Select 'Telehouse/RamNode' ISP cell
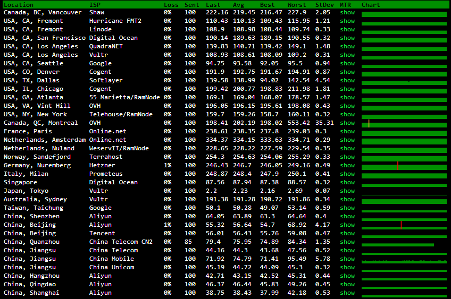 coord(121,114)
